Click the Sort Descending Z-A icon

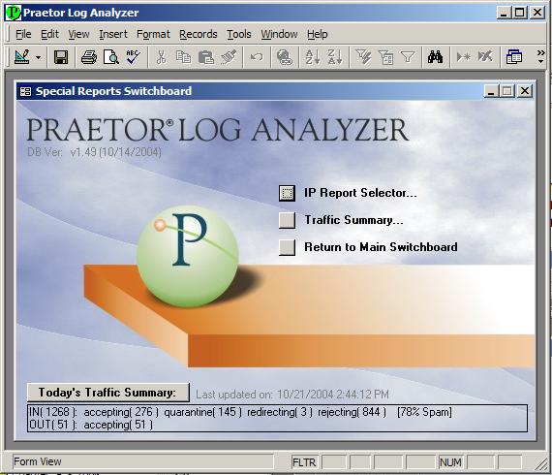click(x=334, y=57)
